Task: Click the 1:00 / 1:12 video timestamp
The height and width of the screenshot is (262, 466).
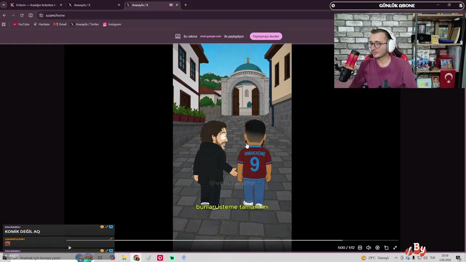Action: tap(346, 248)
